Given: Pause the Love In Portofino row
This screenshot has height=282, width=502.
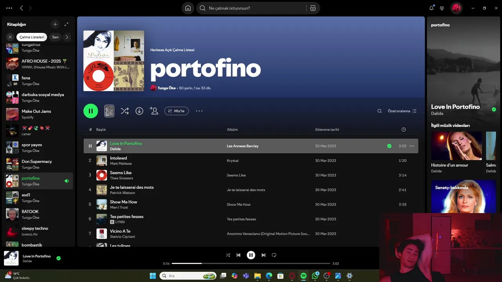Looking at the screenshot, I should 90,146.
